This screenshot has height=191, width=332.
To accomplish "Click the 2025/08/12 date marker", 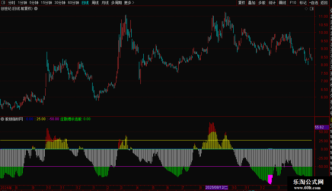I will [x=217, y=187].
